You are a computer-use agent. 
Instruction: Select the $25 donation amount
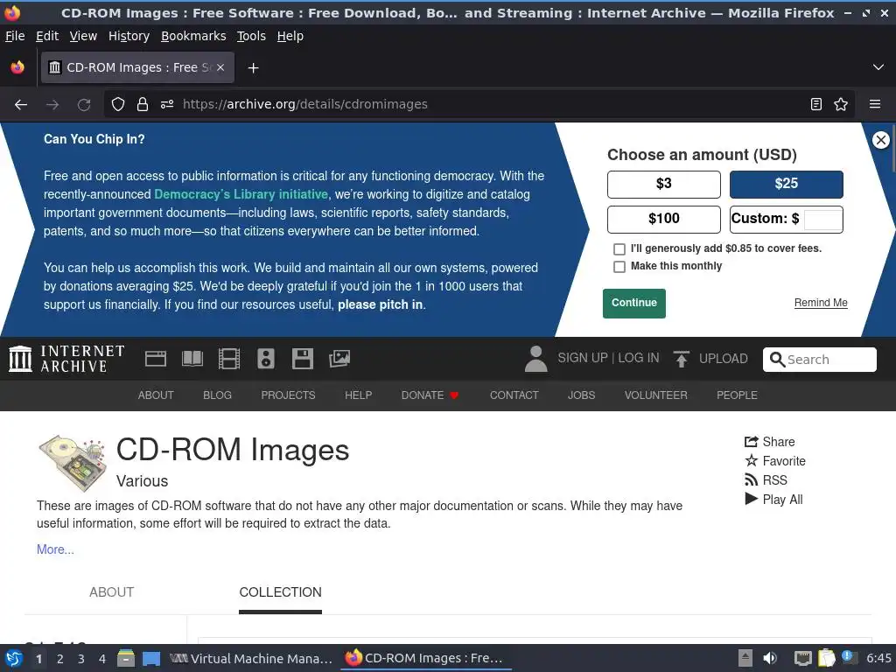coord(787,184)
